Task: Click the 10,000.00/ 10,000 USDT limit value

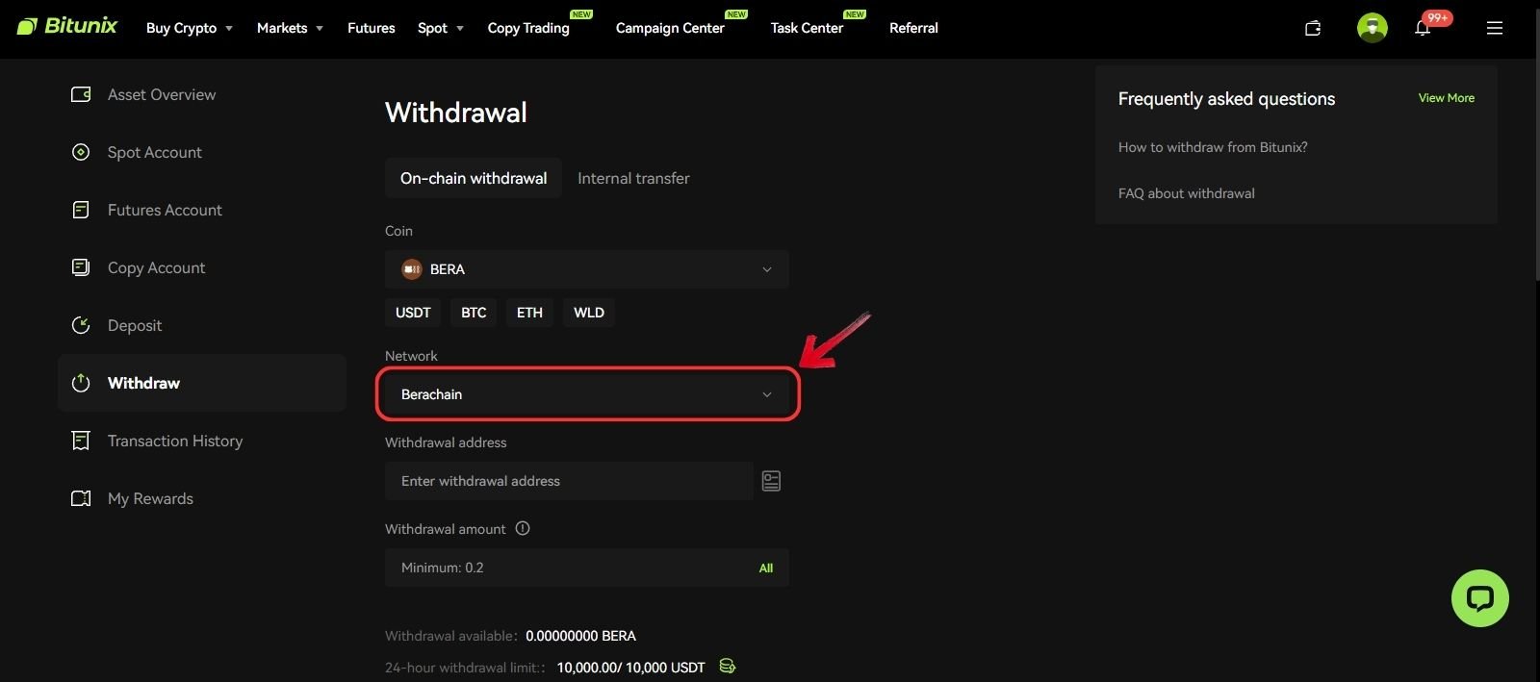Action: 630,668
